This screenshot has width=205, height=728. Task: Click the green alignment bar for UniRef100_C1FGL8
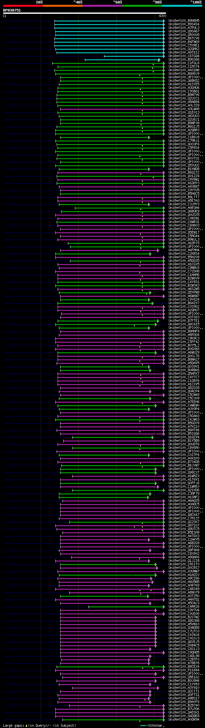coord(109,63)
